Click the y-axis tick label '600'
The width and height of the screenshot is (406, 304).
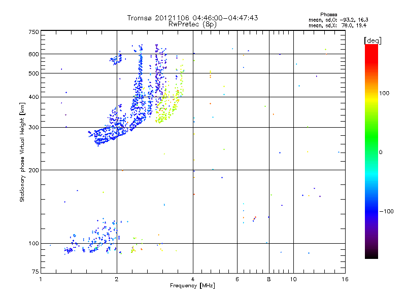click(33, 54)
